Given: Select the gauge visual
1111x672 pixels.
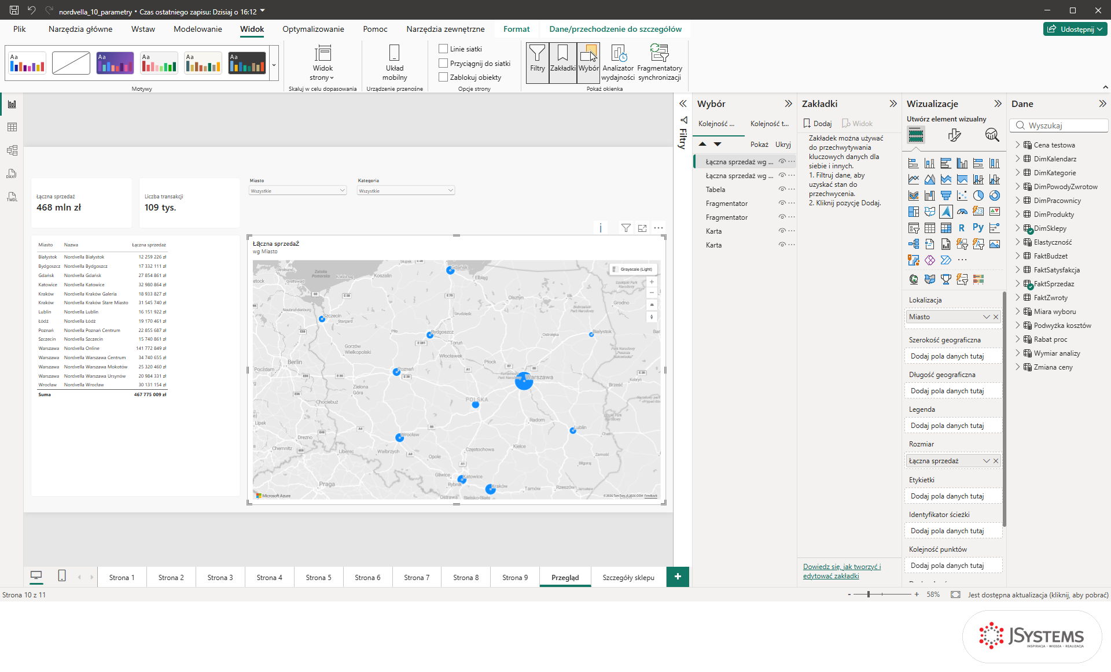Looking at the screenshot, I should (962, 212).
